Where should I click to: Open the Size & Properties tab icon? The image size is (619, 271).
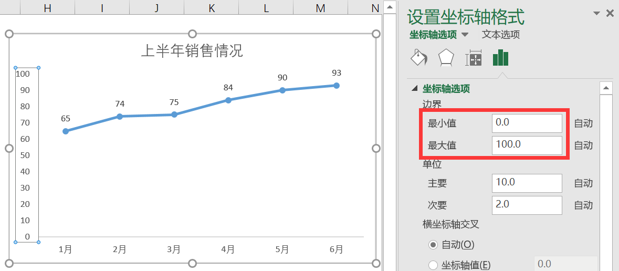(474, 58)
